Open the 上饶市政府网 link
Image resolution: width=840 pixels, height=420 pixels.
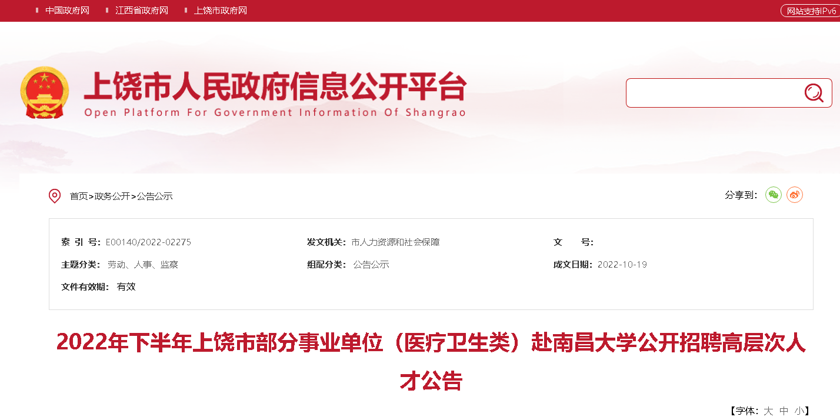[221, 11]
